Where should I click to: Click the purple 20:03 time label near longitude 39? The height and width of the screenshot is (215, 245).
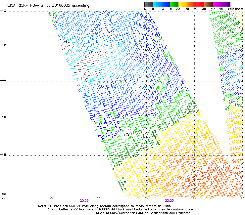click(170, 201)
